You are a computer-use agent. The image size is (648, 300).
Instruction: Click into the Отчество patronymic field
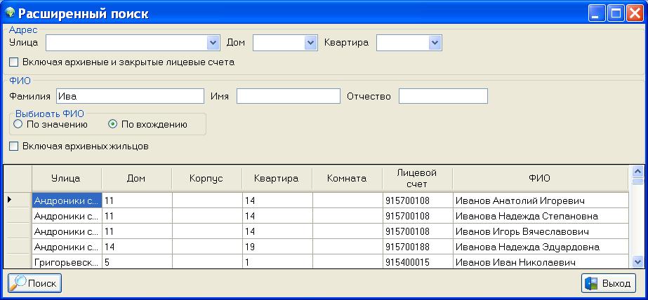[442, 96]
